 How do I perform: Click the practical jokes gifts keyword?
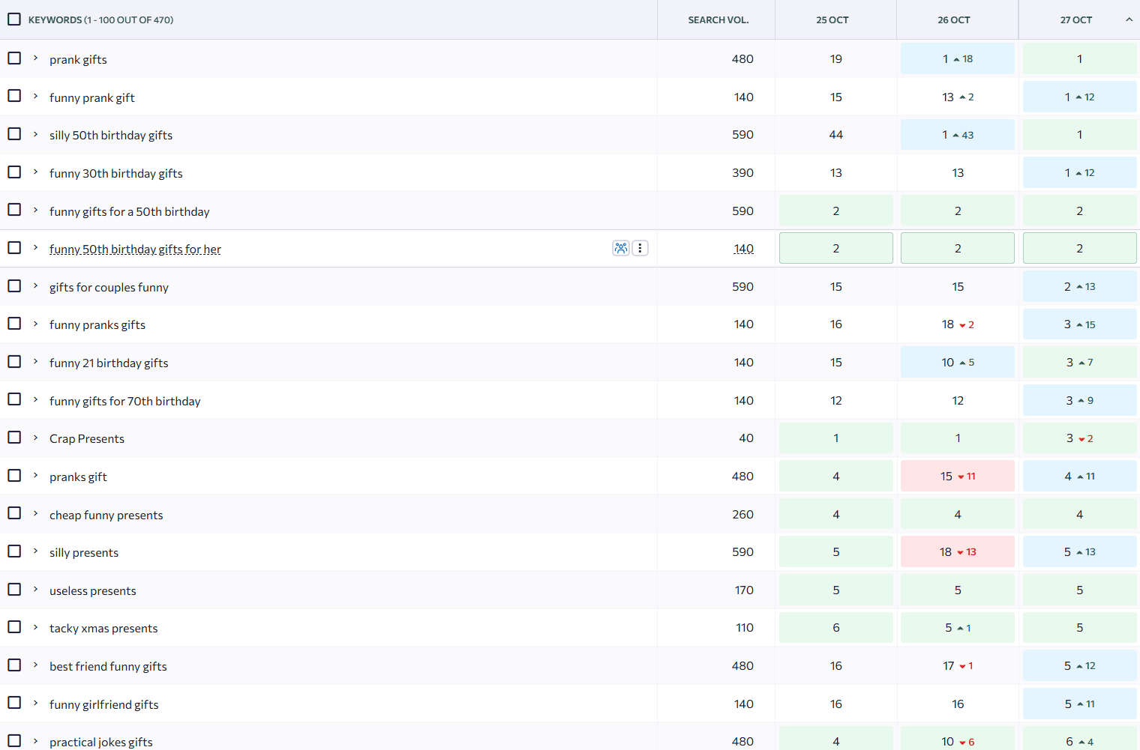tap(101, 743)
